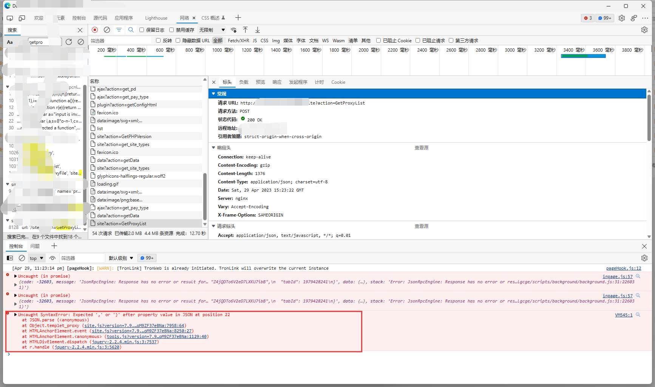Screen dimensions: 655x387
Task: Open the Sources tab
Action: tap(100, 18)
